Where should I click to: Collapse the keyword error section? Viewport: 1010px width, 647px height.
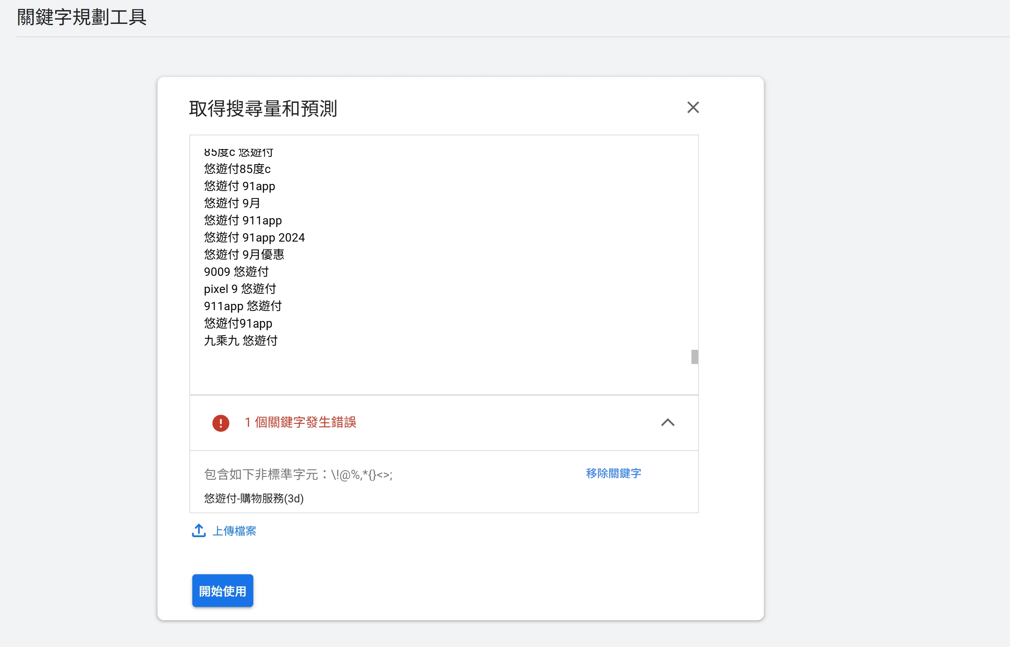tap(668, 423)
